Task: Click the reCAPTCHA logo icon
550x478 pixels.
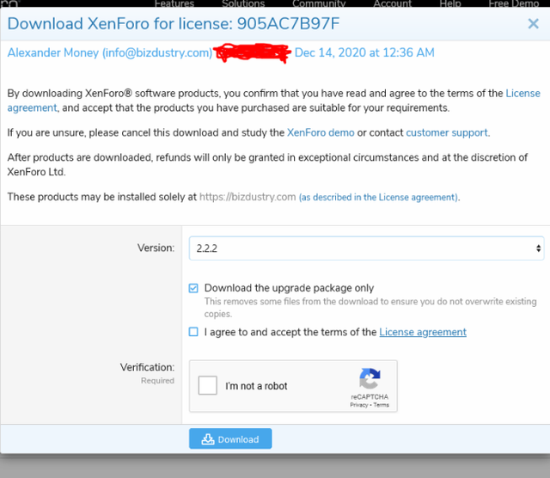Action: (x=370, y=378)
